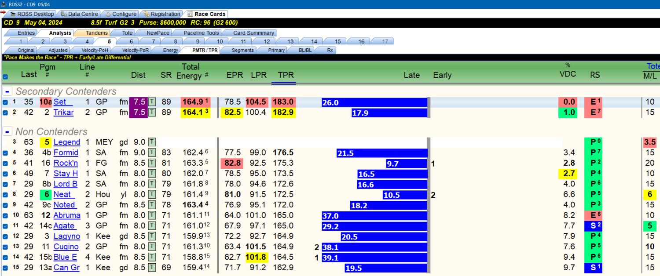The height and width of the screenshot is (276, 660).
Task: Click the Registration tab icon
Action: click(x=147, y=14)
